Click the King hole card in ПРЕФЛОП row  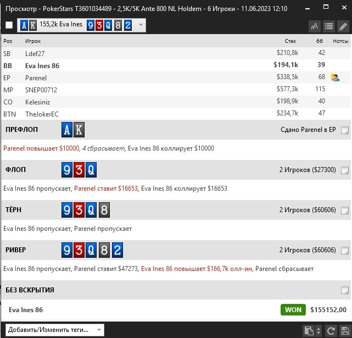click(x=79, y=130)
